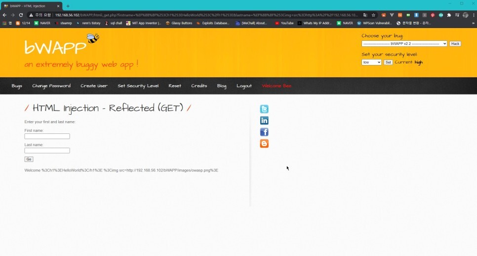Open the Bugs menu item
Viewport: 477px width, 256px height.
[17, 86]
